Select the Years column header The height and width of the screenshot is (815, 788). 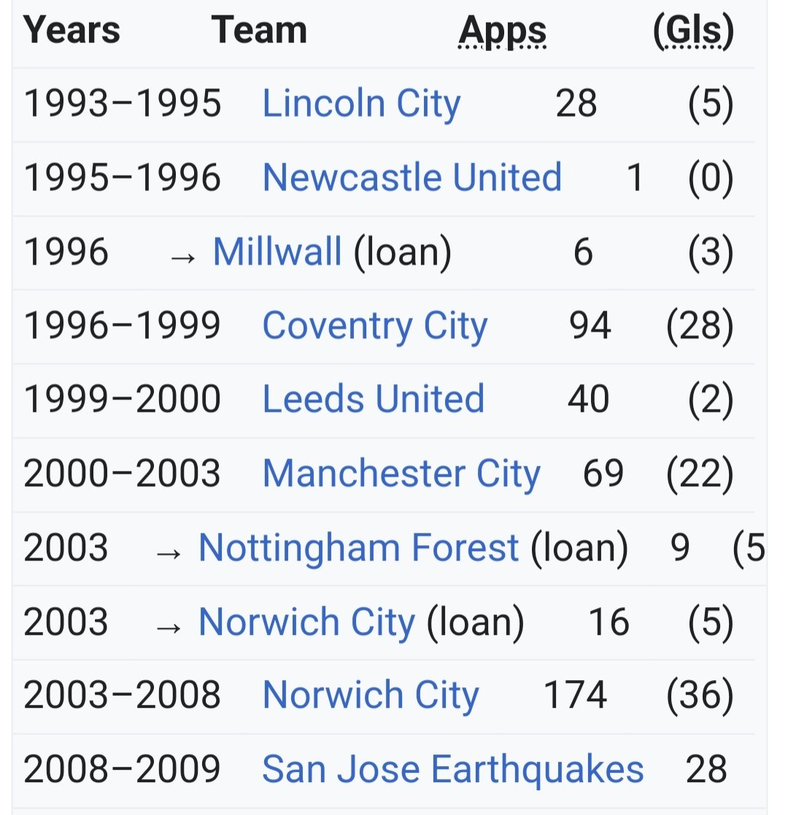[72, 30]
